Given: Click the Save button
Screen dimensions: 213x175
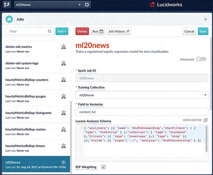Looking at the screenshot, I should [x=203, y=32].
